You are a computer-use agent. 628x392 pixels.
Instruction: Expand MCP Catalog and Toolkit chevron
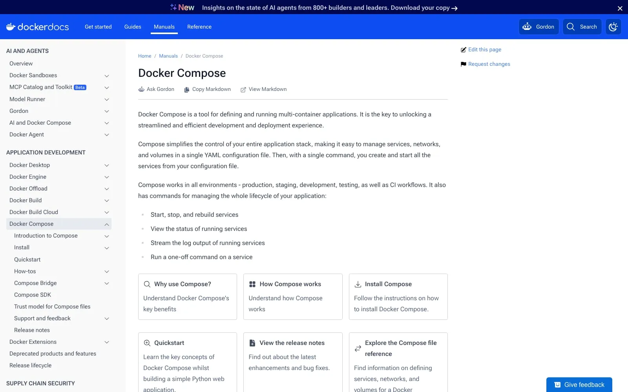[106, 87]
